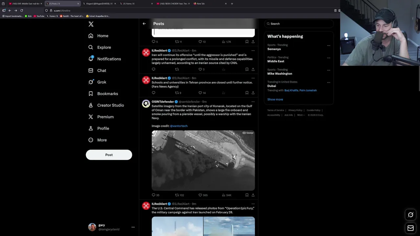View analytics for OSINTdefender post 54K
The height and width of the screenshot is (236, 420).
pos(227,195)
